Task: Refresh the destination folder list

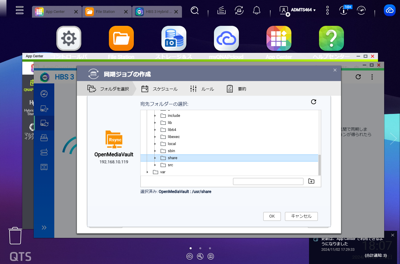Action: [313, 102]
